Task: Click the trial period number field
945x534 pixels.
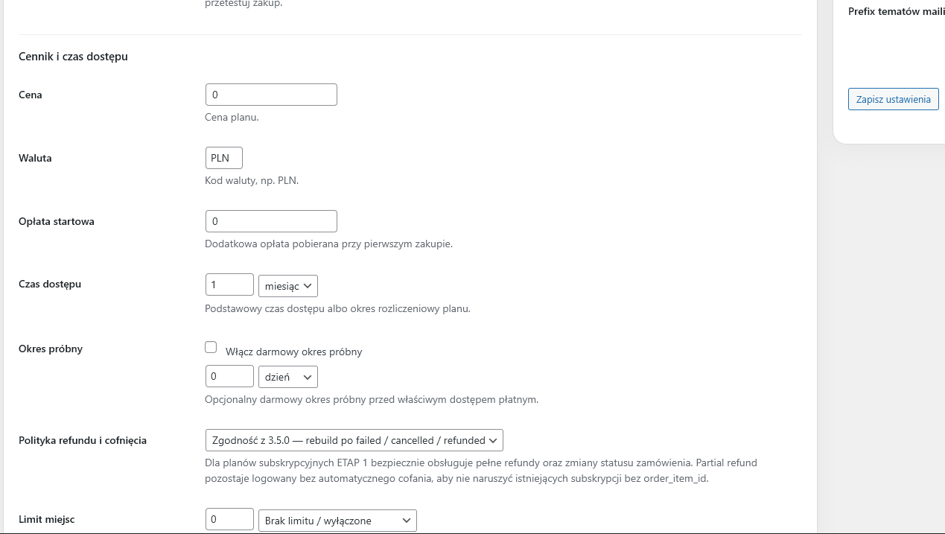Action: [229, 376]
